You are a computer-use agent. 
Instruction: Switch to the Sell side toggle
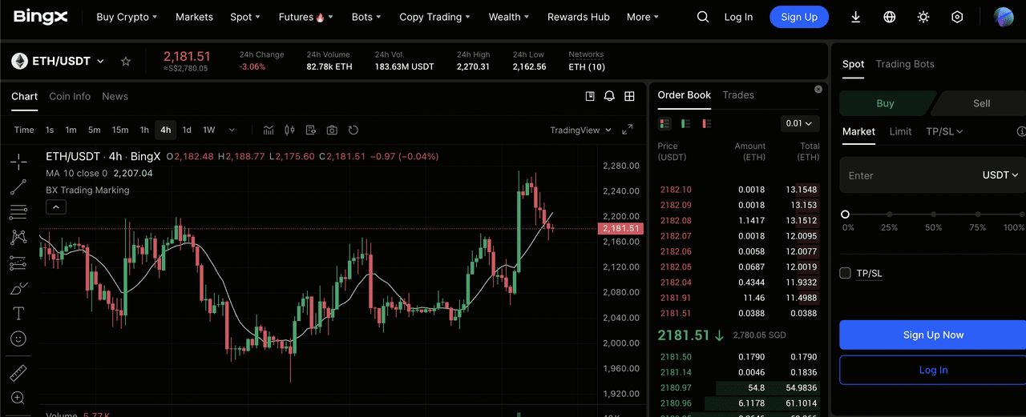click(981, 103)
